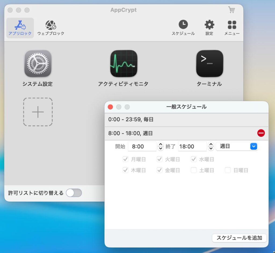Screen dimensions: 275x253
Task: Select the ターミナル app icon
Action: click(x=209, y=64)
